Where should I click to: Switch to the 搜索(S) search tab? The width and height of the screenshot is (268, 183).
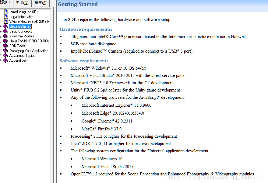41,3
